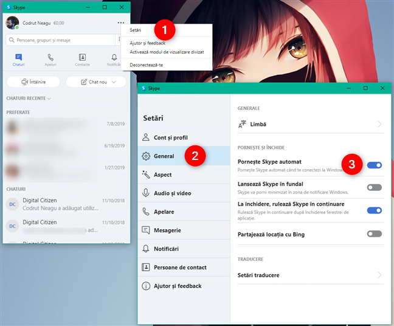Open Aspect settings section

184,175
